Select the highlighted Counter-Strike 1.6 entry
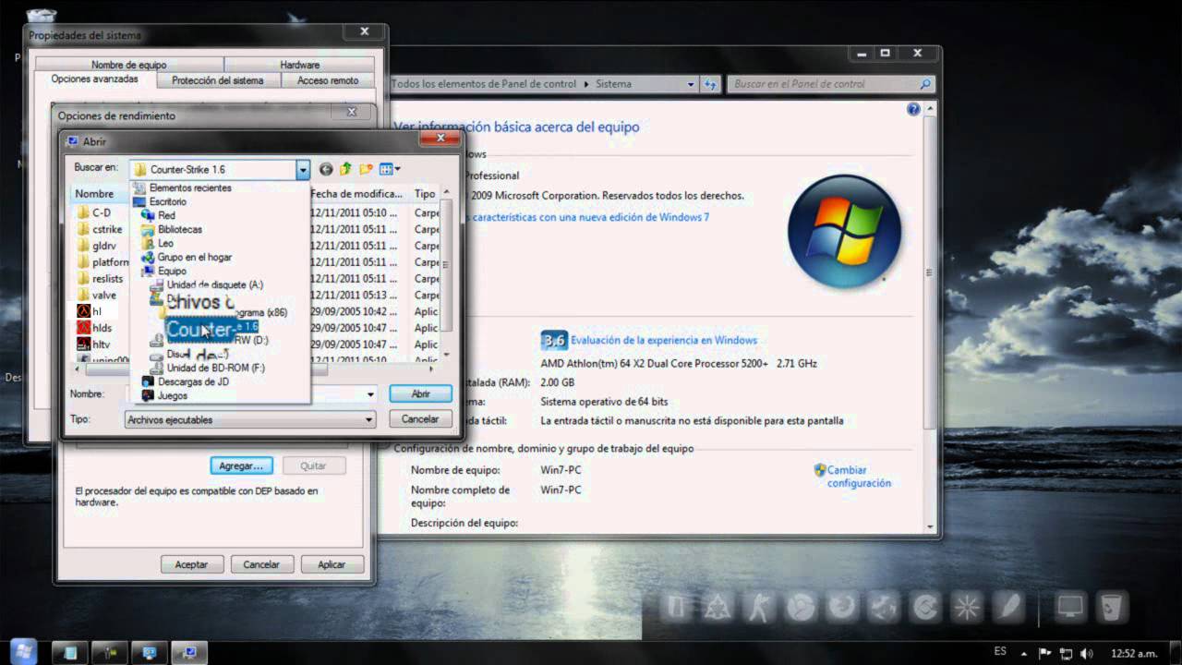 pos(212,327)
